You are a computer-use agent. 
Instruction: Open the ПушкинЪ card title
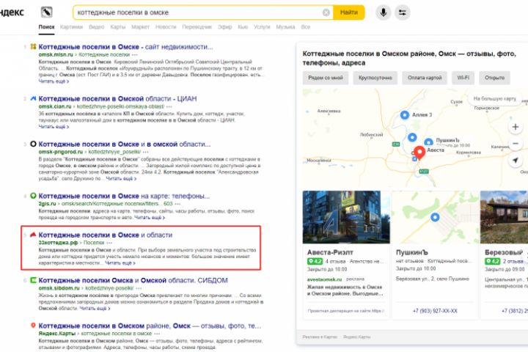point(411,252)
